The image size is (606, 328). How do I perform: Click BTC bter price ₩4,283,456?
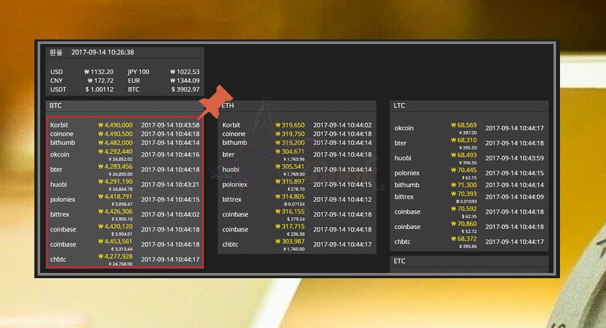pyautogui.click(x=115, y=167)
